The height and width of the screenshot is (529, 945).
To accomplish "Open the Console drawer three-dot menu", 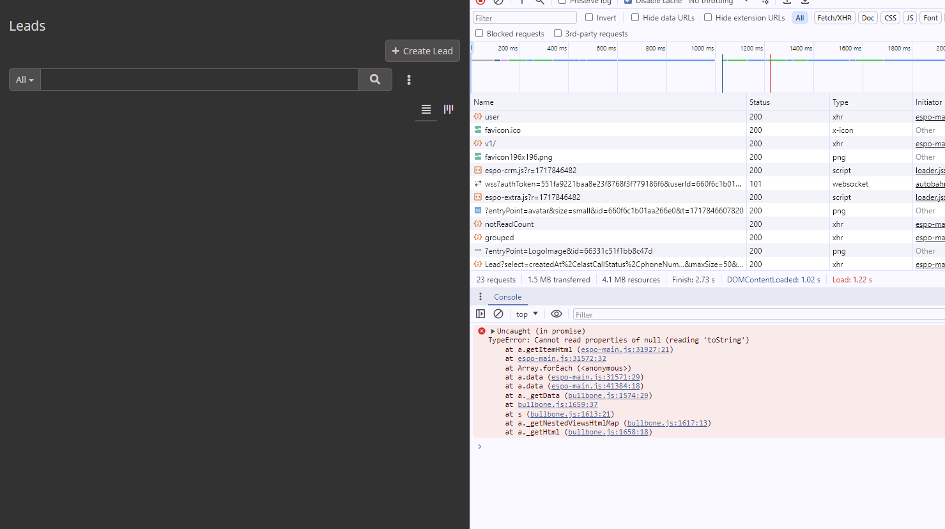I will click(x=480, y=296).
